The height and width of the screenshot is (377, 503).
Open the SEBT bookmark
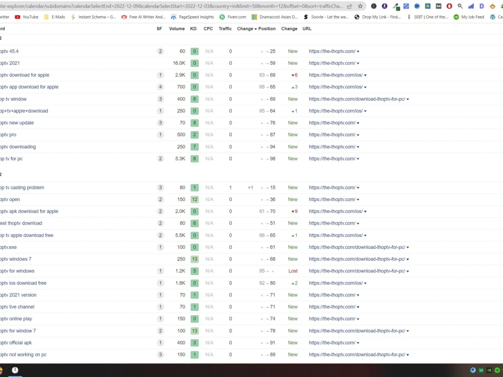tap(427, 17)
